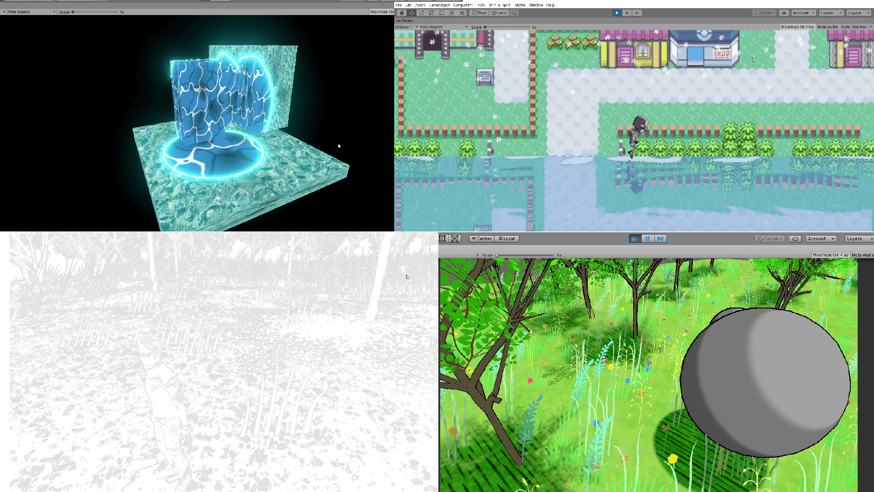Toggle Mute Audio in top-right Game view

pos(827,27)
